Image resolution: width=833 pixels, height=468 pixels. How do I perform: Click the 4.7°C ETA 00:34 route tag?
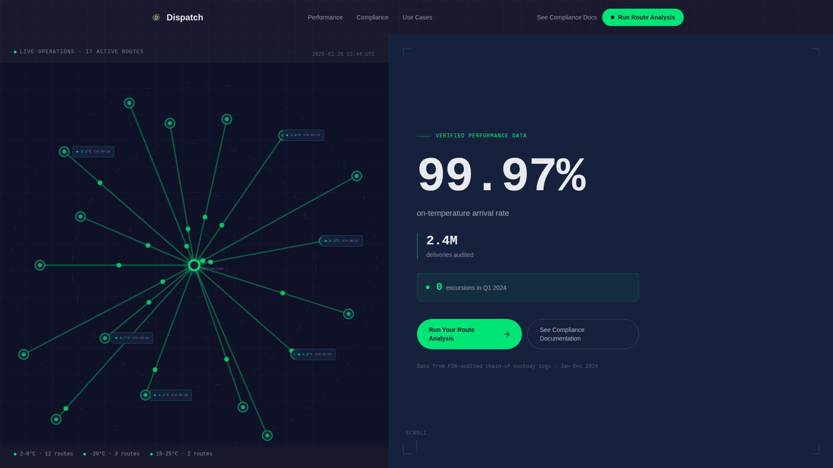[132, 338]
